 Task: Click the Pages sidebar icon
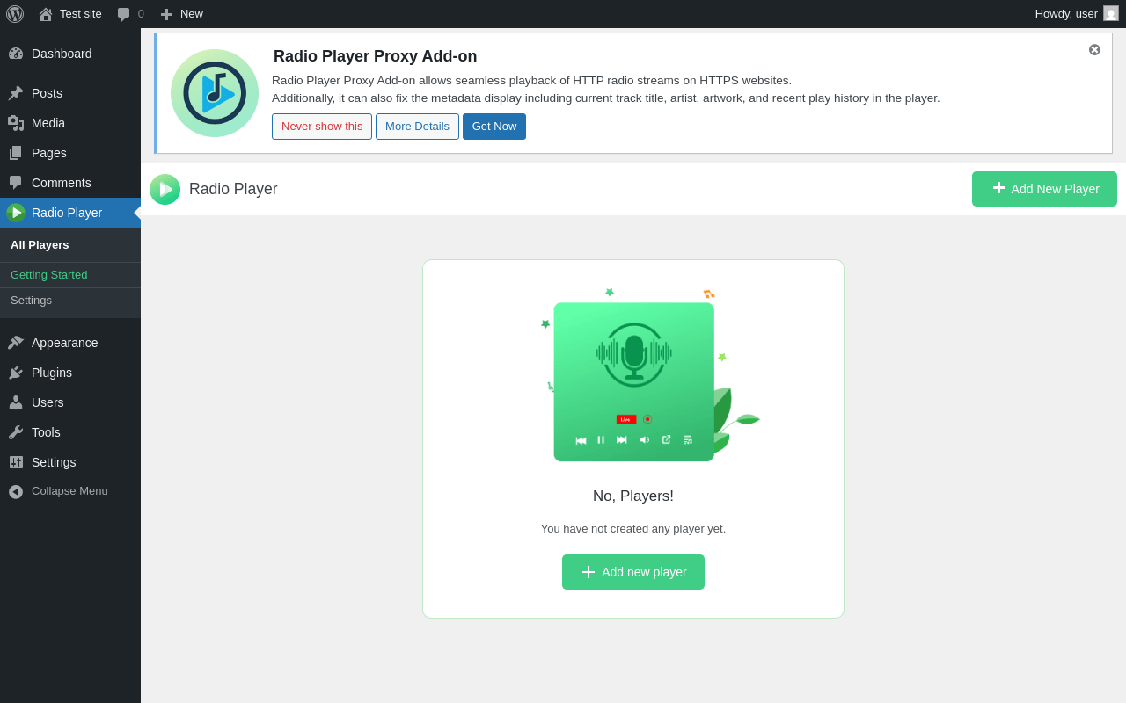click(x=16, y=153)
